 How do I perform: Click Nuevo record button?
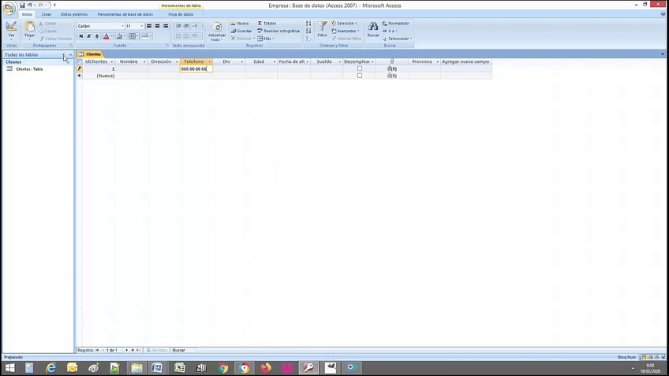tap(240, 24)
